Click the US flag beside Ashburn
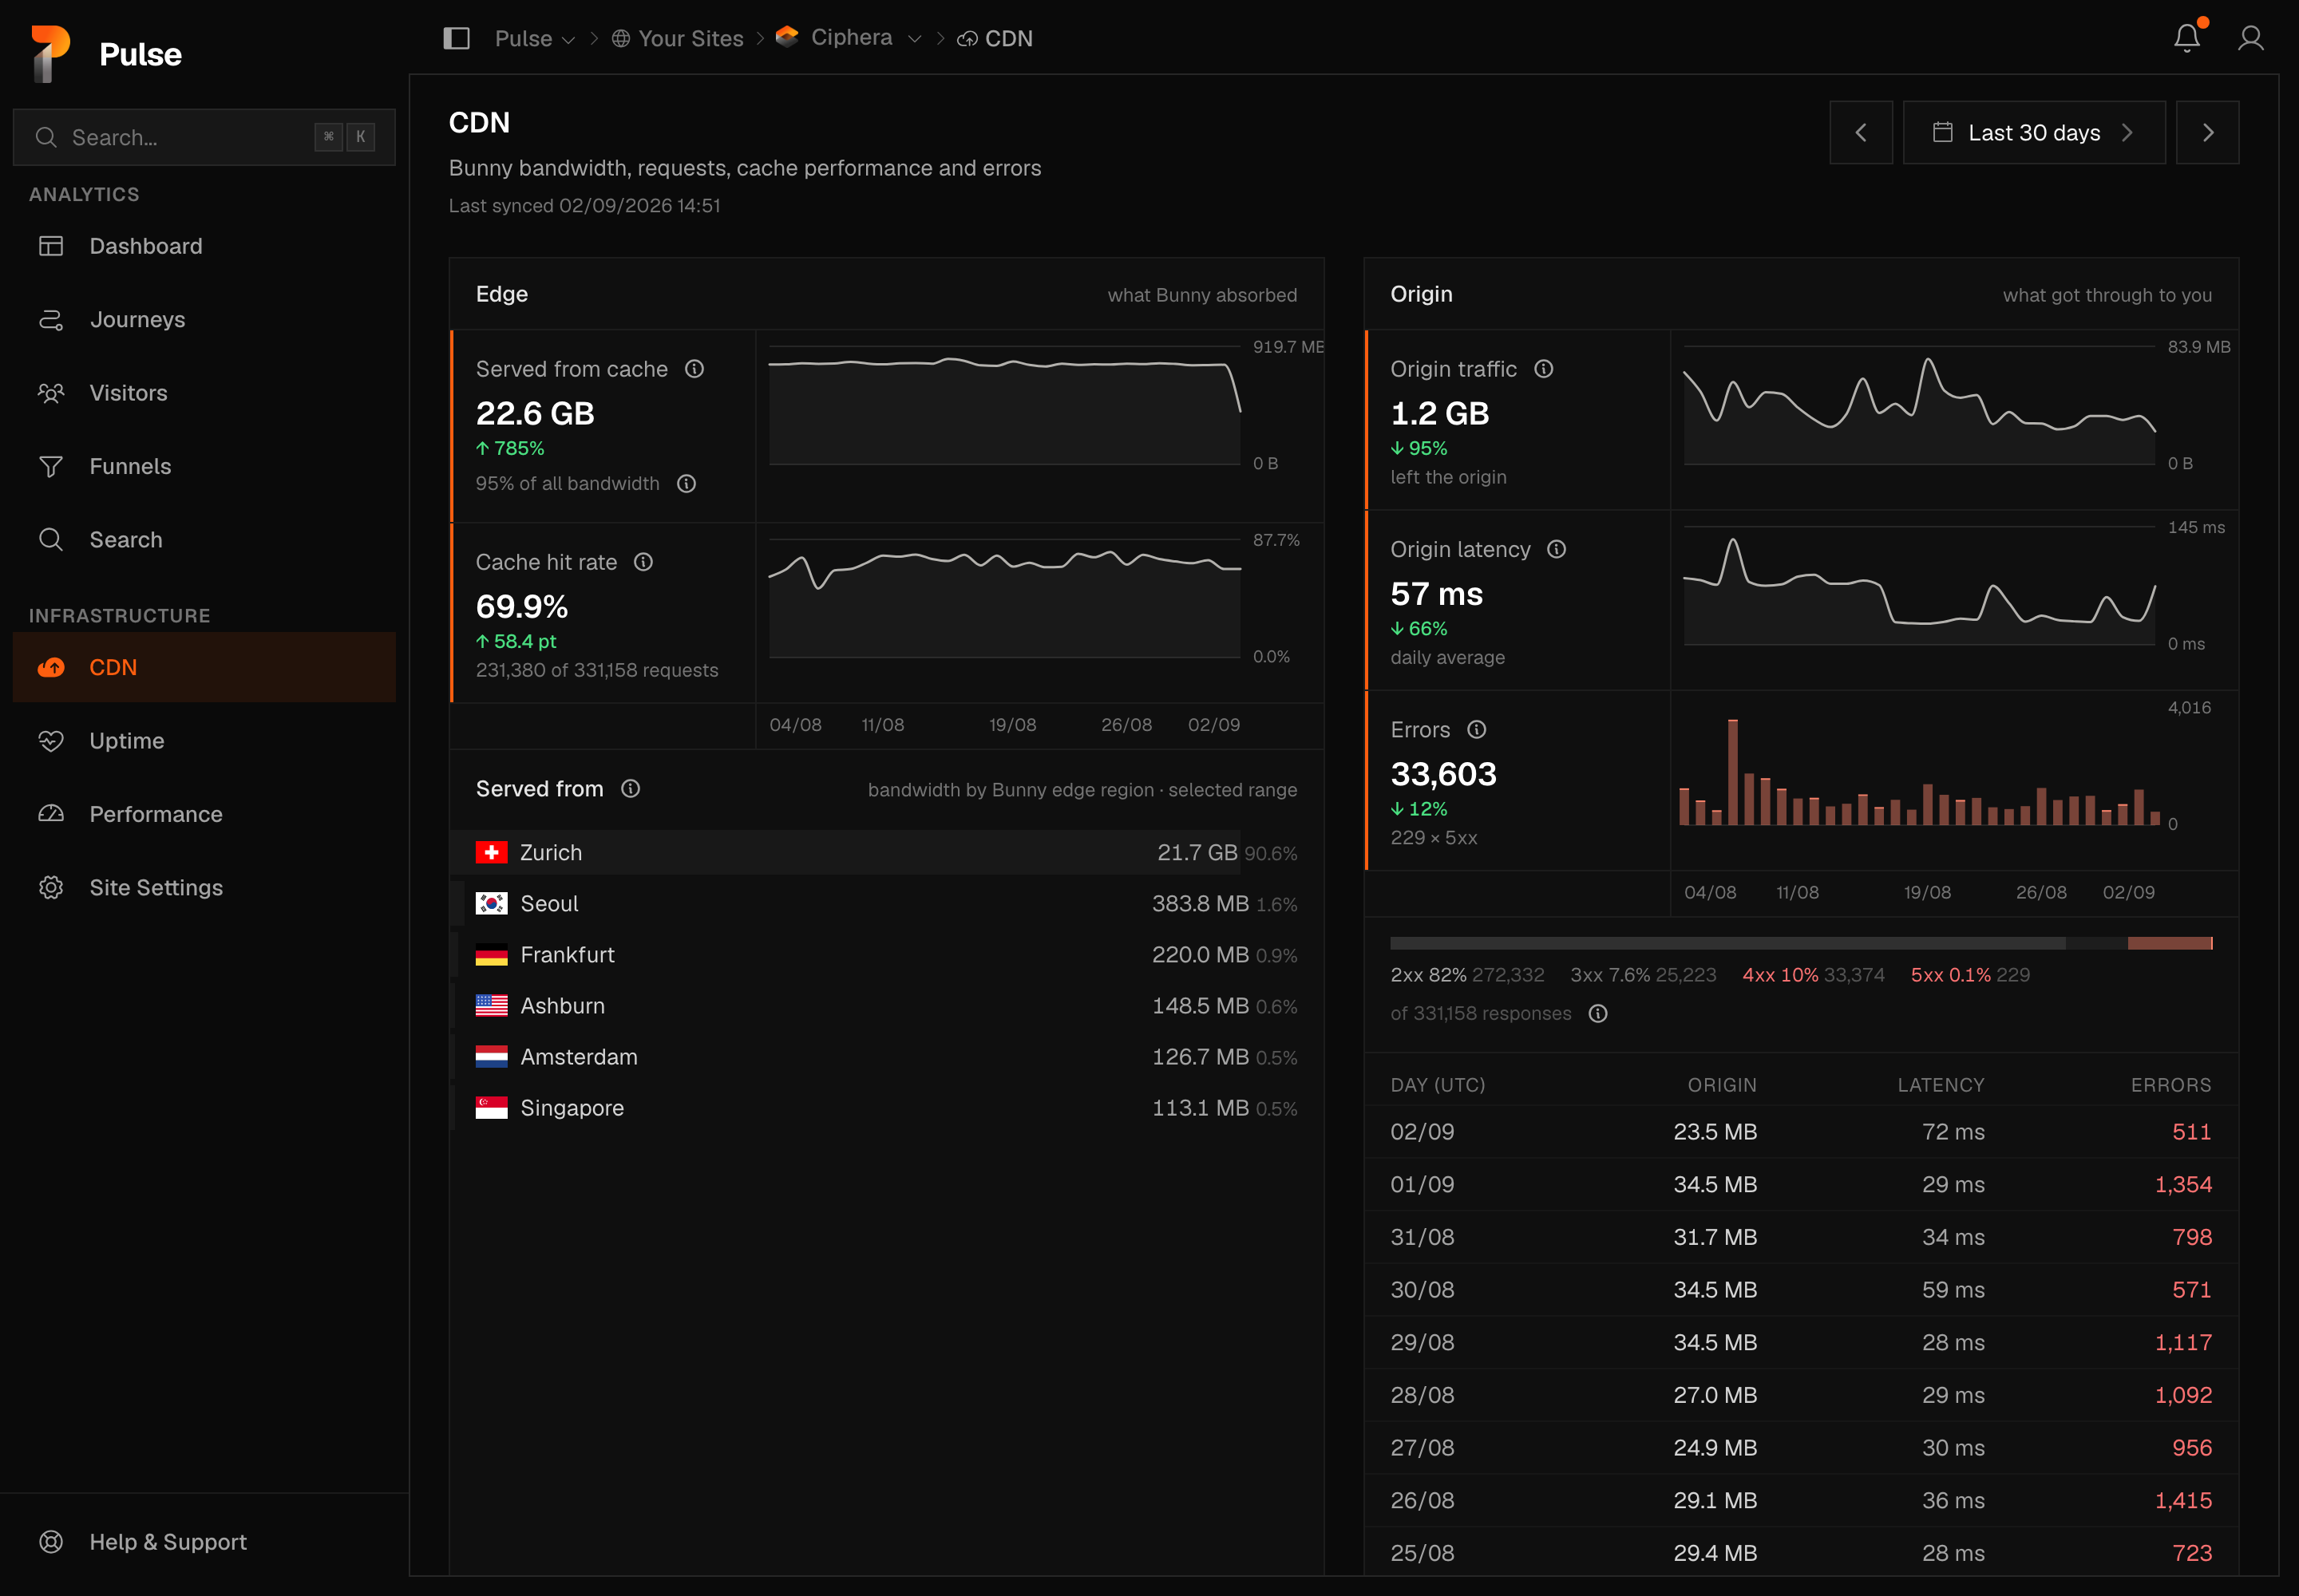Image resolution: width=2299 pixels, height=1596 pixels. (x=491, y=1006)
